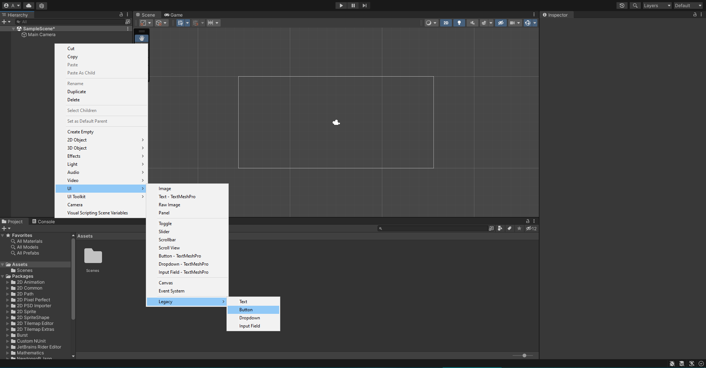Toggle Scene lighting bulb button
This screenshot has width=706, height=368.
click(x=459, y=23)
